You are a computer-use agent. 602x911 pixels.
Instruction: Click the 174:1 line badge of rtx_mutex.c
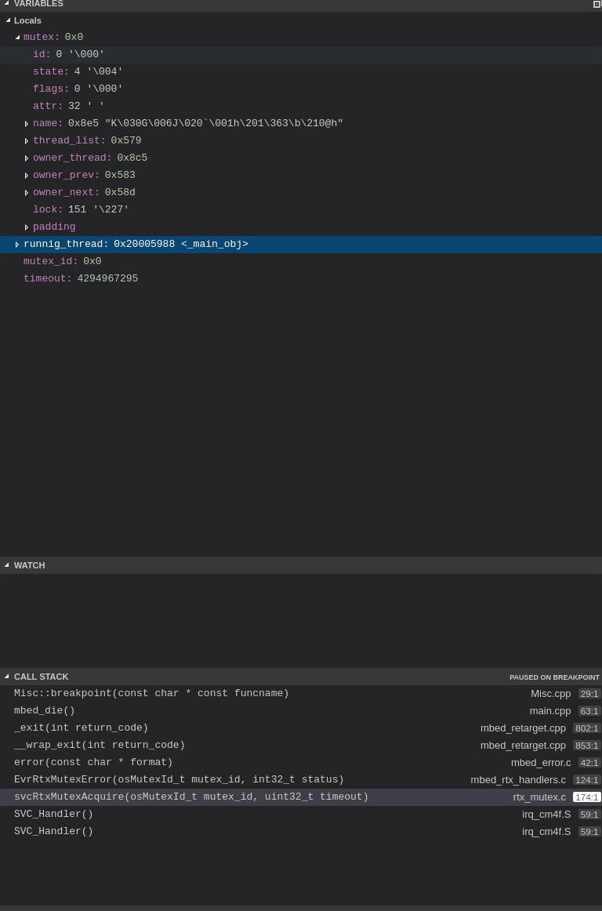click(x=587, y=797)
